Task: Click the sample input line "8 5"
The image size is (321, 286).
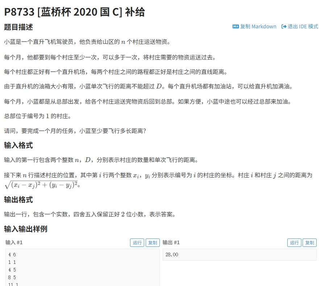Action: point(12,277)
